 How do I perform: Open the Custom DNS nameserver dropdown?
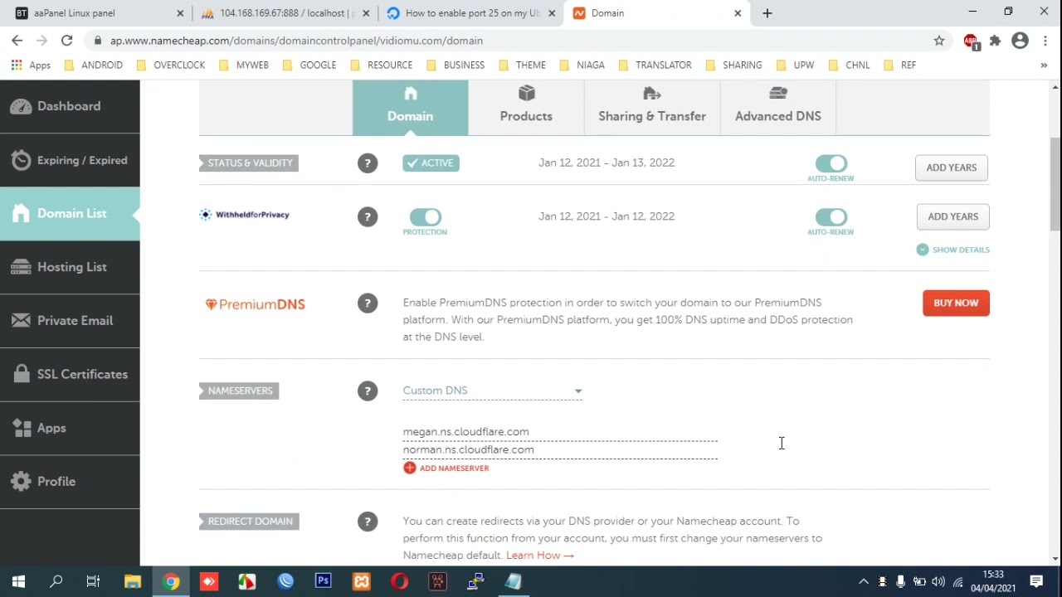[493, 391]
